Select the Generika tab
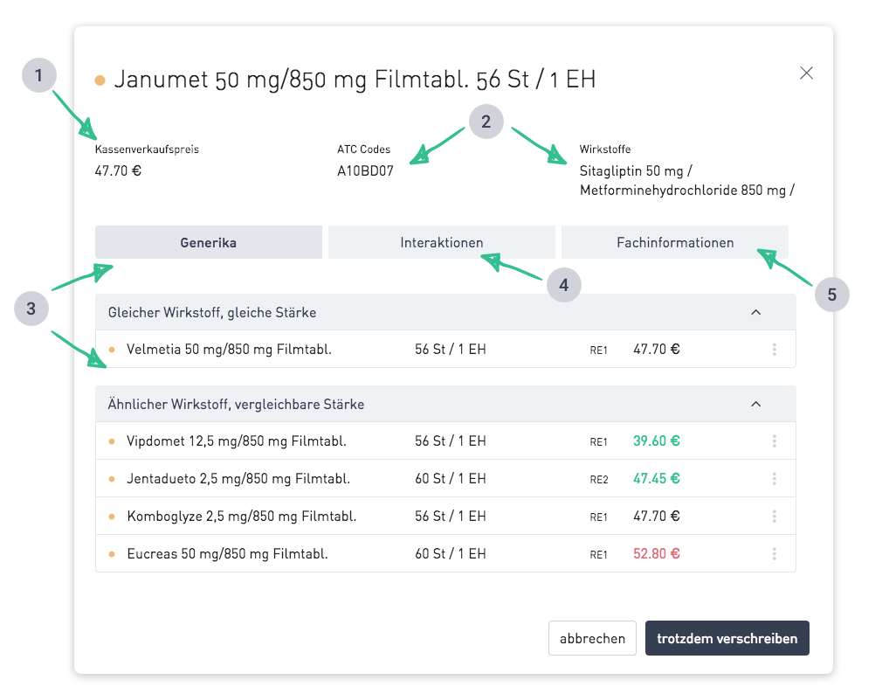 coord(209,242)
